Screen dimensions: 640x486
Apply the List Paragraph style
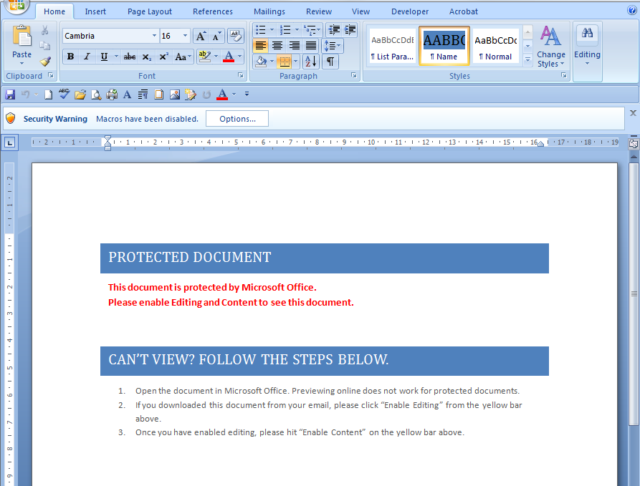(392, 46)
